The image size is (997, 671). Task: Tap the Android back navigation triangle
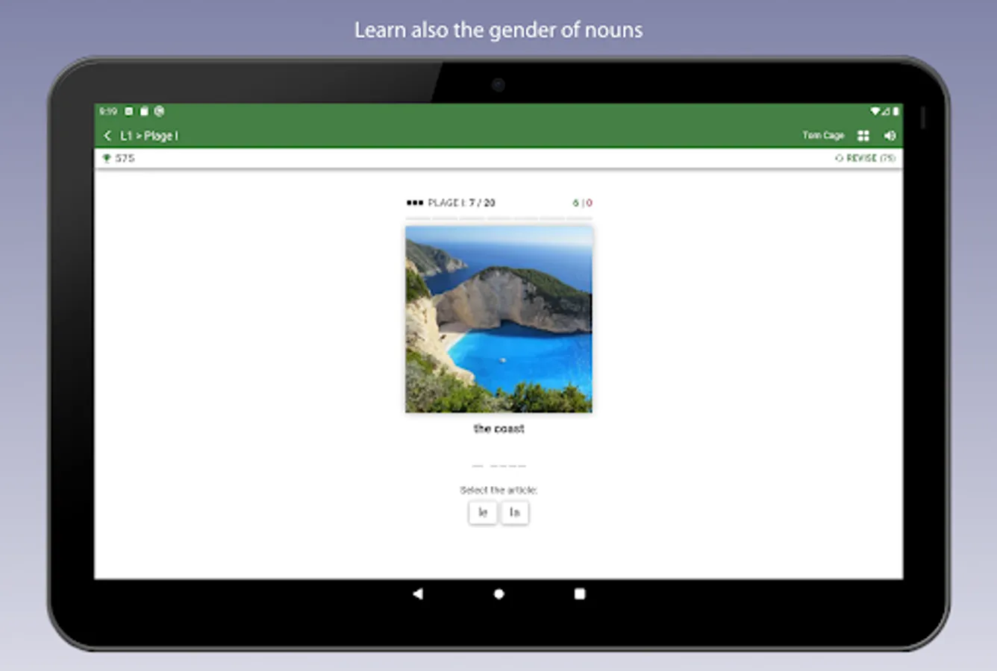pyautogui.click(x=418, y=593)
